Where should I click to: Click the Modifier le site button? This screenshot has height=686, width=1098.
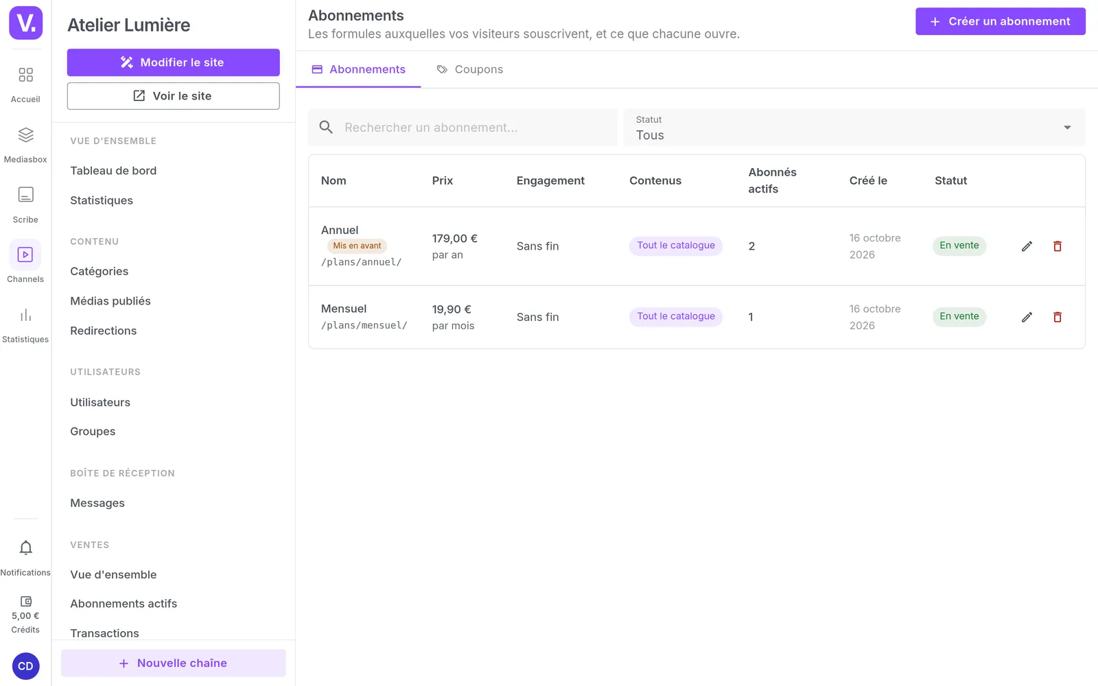pos(173,62)
